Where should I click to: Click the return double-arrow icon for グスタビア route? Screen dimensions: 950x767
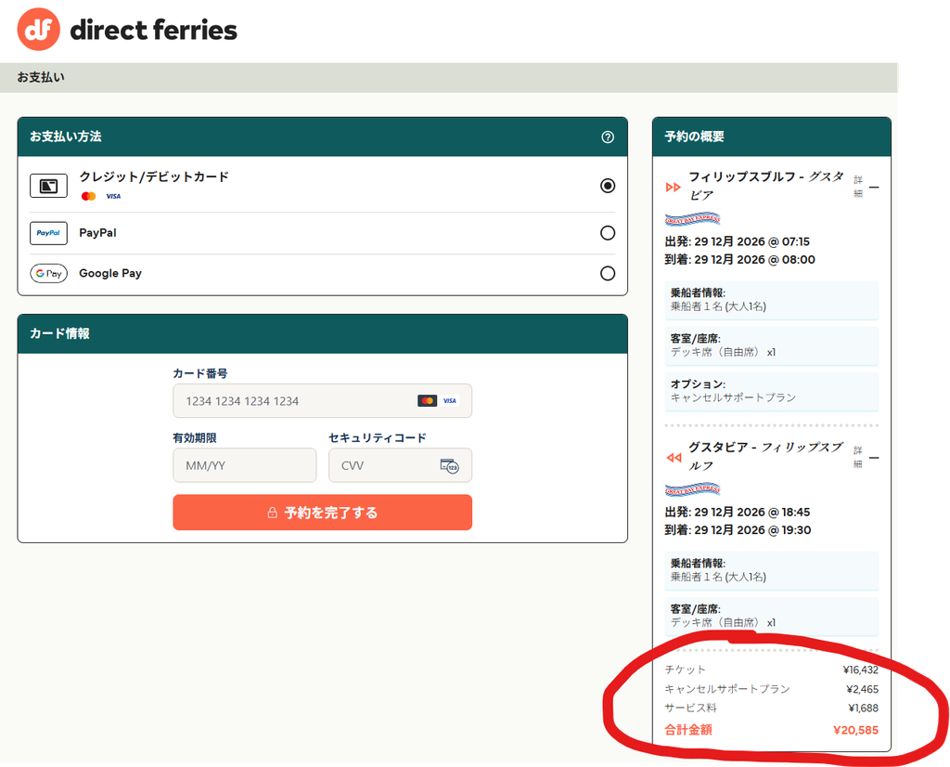coord(674,457)
